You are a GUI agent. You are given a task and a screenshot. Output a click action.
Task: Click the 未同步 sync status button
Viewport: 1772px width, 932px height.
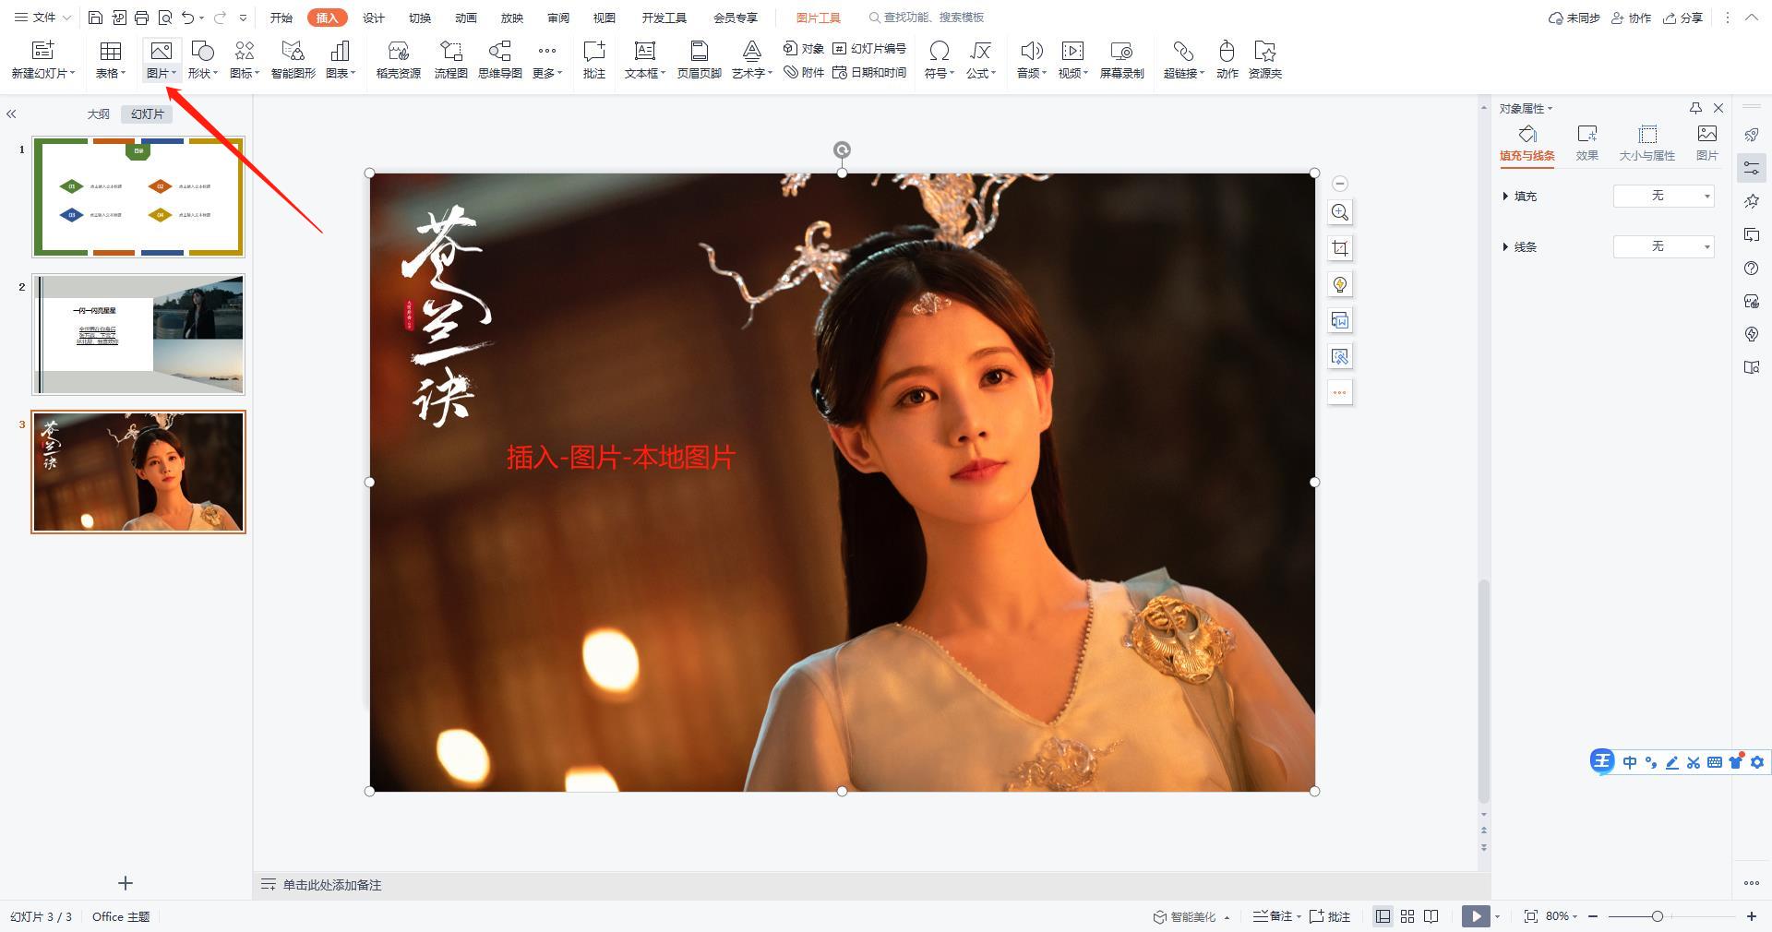point(1574,18)
